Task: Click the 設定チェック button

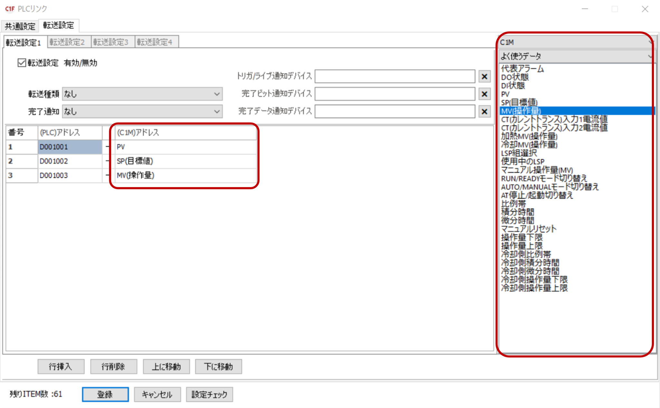Action: (209, 394)
